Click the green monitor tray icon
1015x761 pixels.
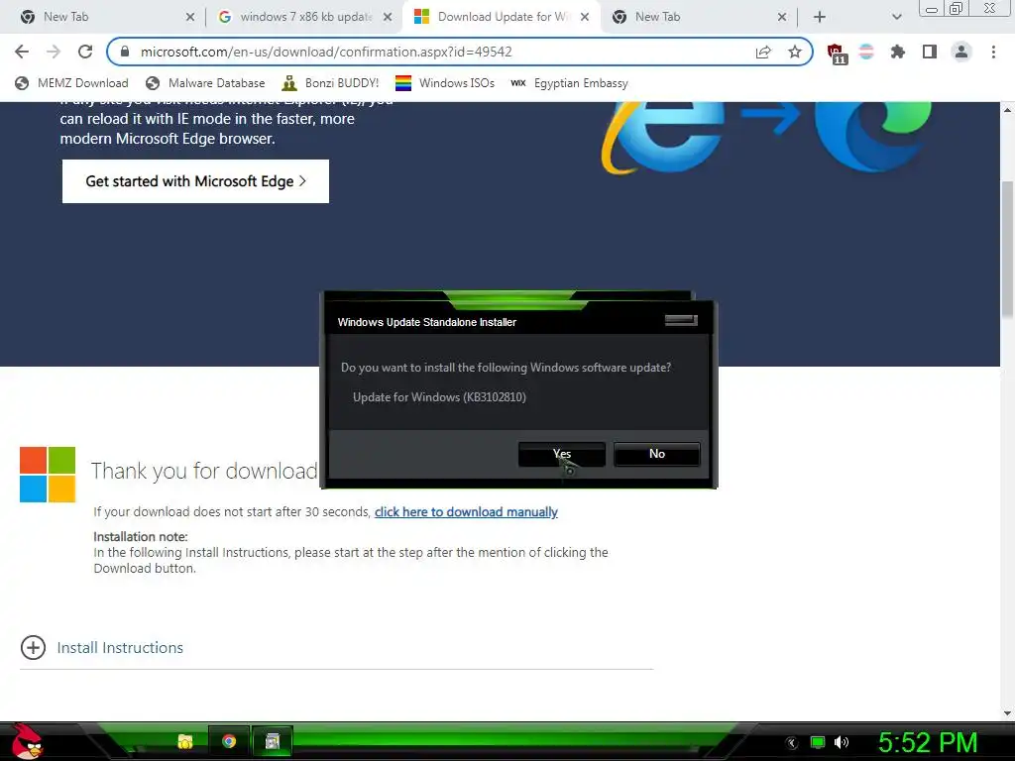click(818, 742)
